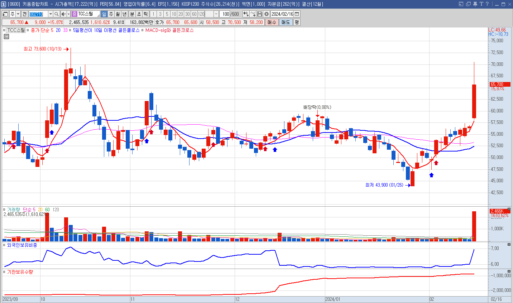This screenshot has width=513, height=303.
Task: Click the 호가 quote label
Action: (159, 22)
